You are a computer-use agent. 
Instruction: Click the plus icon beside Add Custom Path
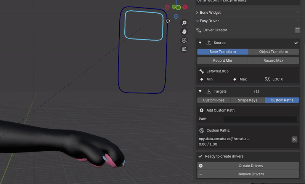tap(202, 110)
